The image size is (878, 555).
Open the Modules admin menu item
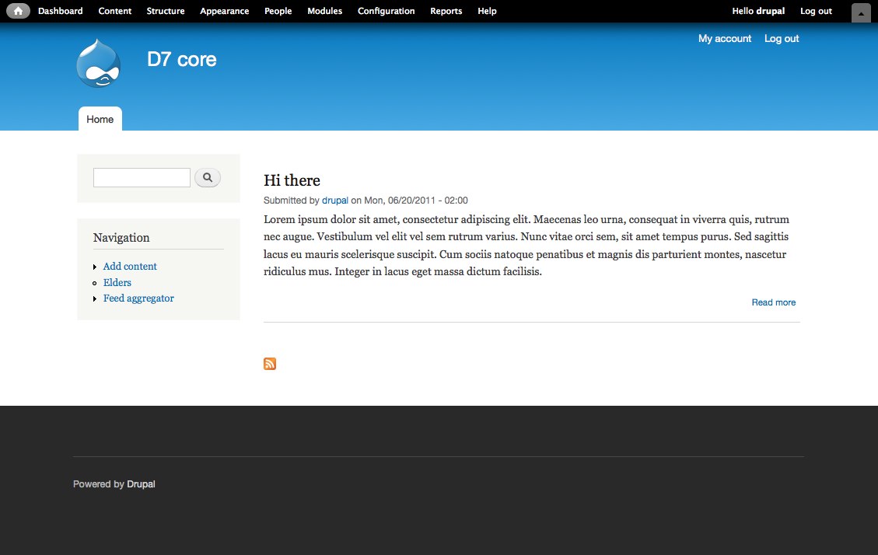[x=325, y=11]
